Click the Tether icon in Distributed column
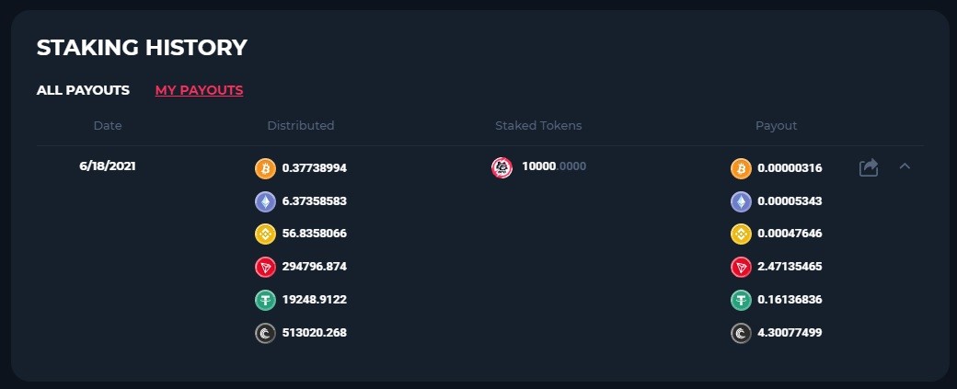This screenshot has width=957, height=389. coord(265,300)
